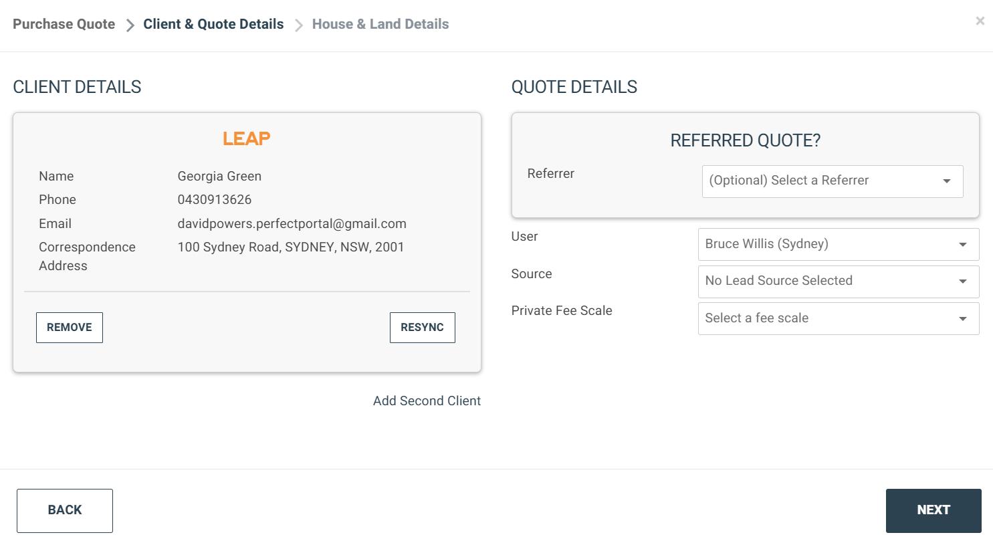Click the client name Georgia Green
Viewport: 993px width, 547px height.
click(x=219, y=176)
